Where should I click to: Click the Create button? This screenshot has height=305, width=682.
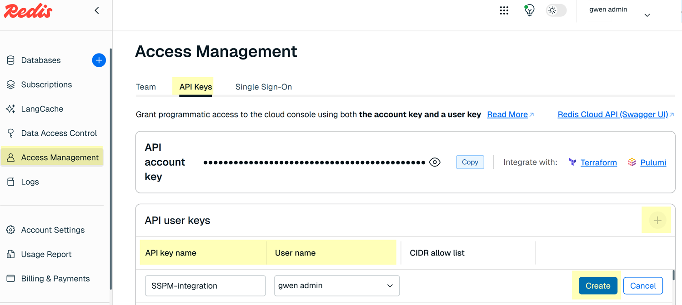click(x=597, y=286)
